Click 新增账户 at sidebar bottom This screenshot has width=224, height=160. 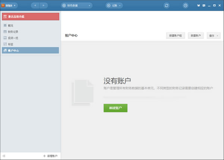click(x=50, y=156)
